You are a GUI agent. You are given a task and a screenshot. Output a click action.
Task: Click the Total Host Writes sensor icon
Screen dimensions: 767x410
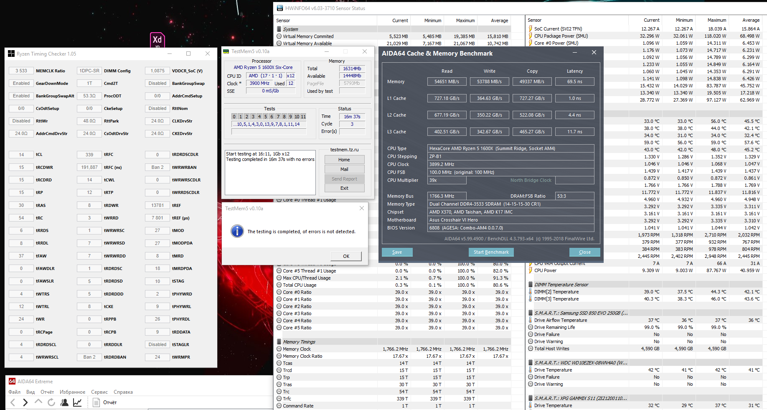(531, 349)
